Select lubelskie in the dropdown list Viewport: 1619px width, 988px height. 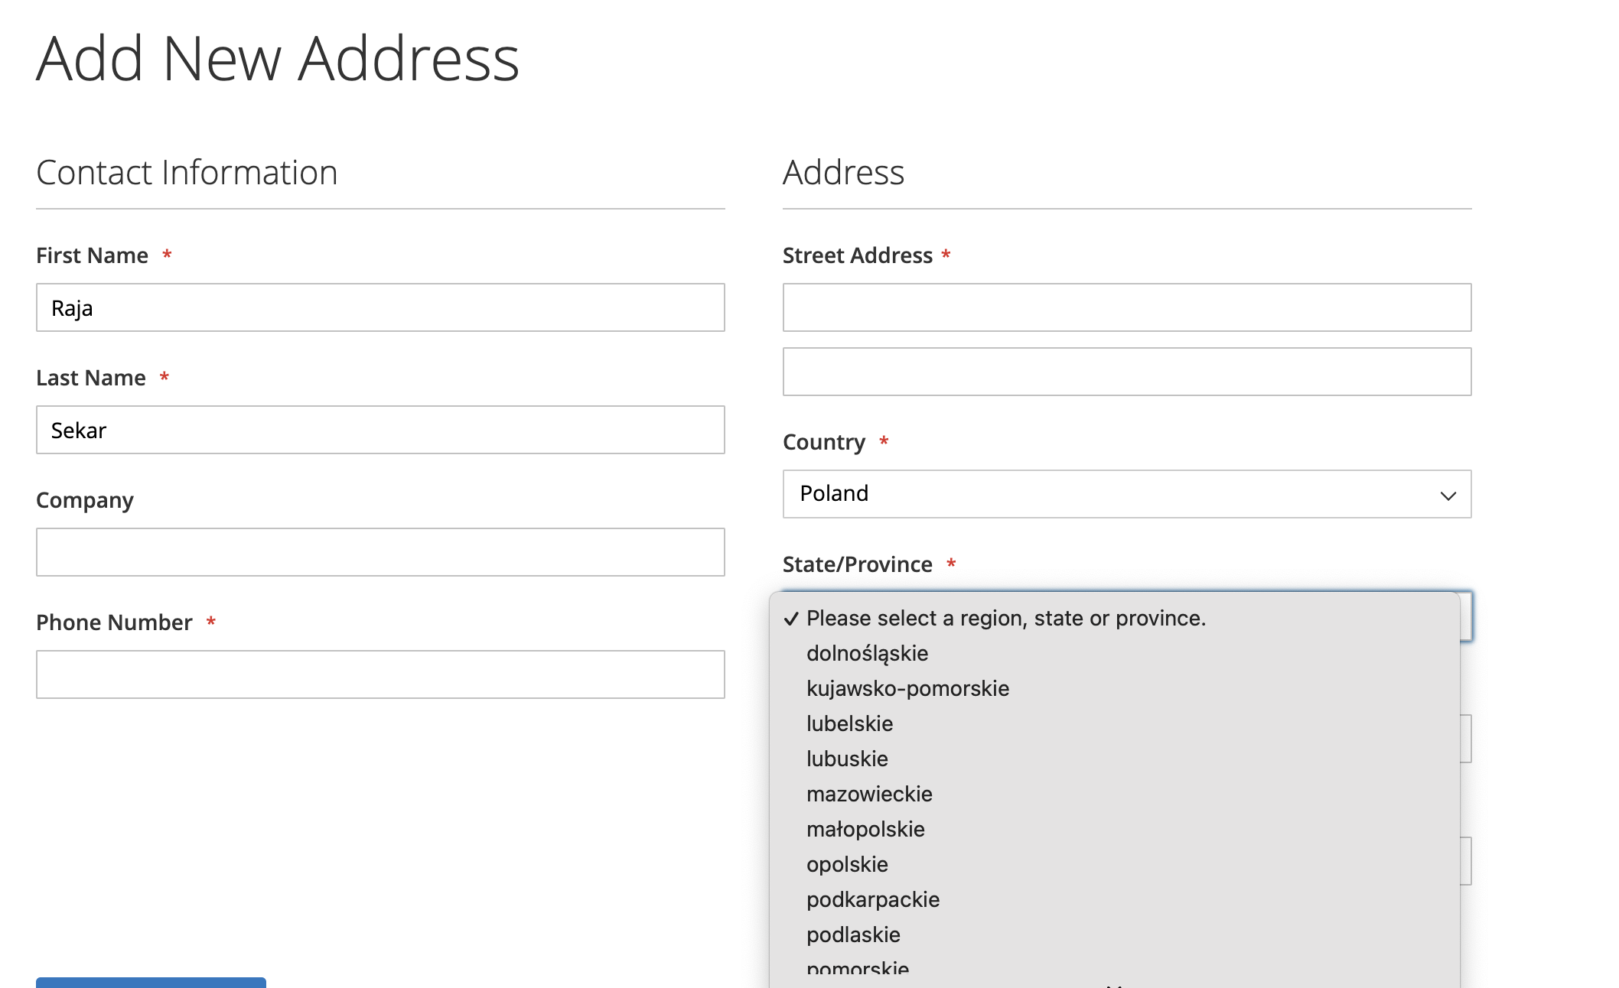[849, 723]
